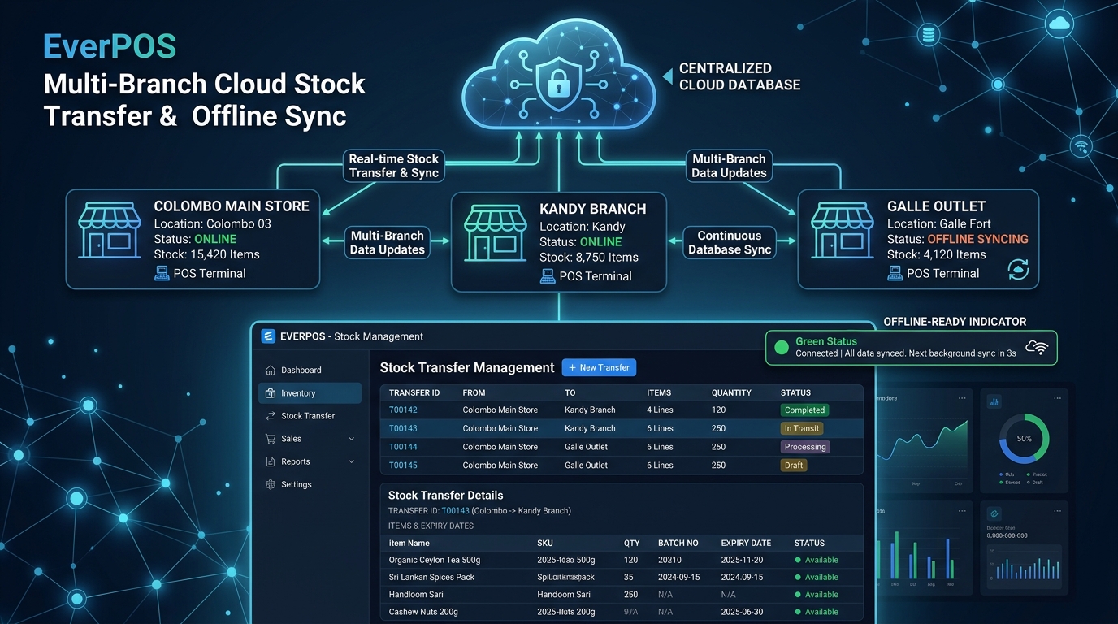Click the POS Terminal icon under Galle Outlet
Image resolution: width=1118 pixels, height=624 pixels.
click(x=895, y=274)
